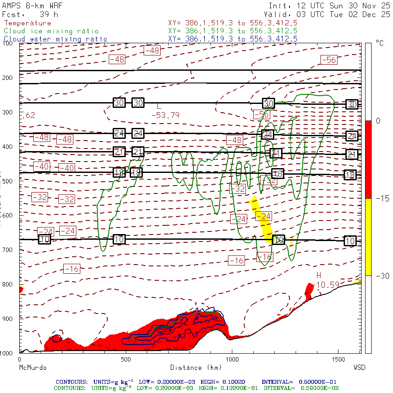Image resolution: width=393 pixels, height=393 pixels.
Task: Click the green XY coordinates line
Action: [x=233, y=31]
